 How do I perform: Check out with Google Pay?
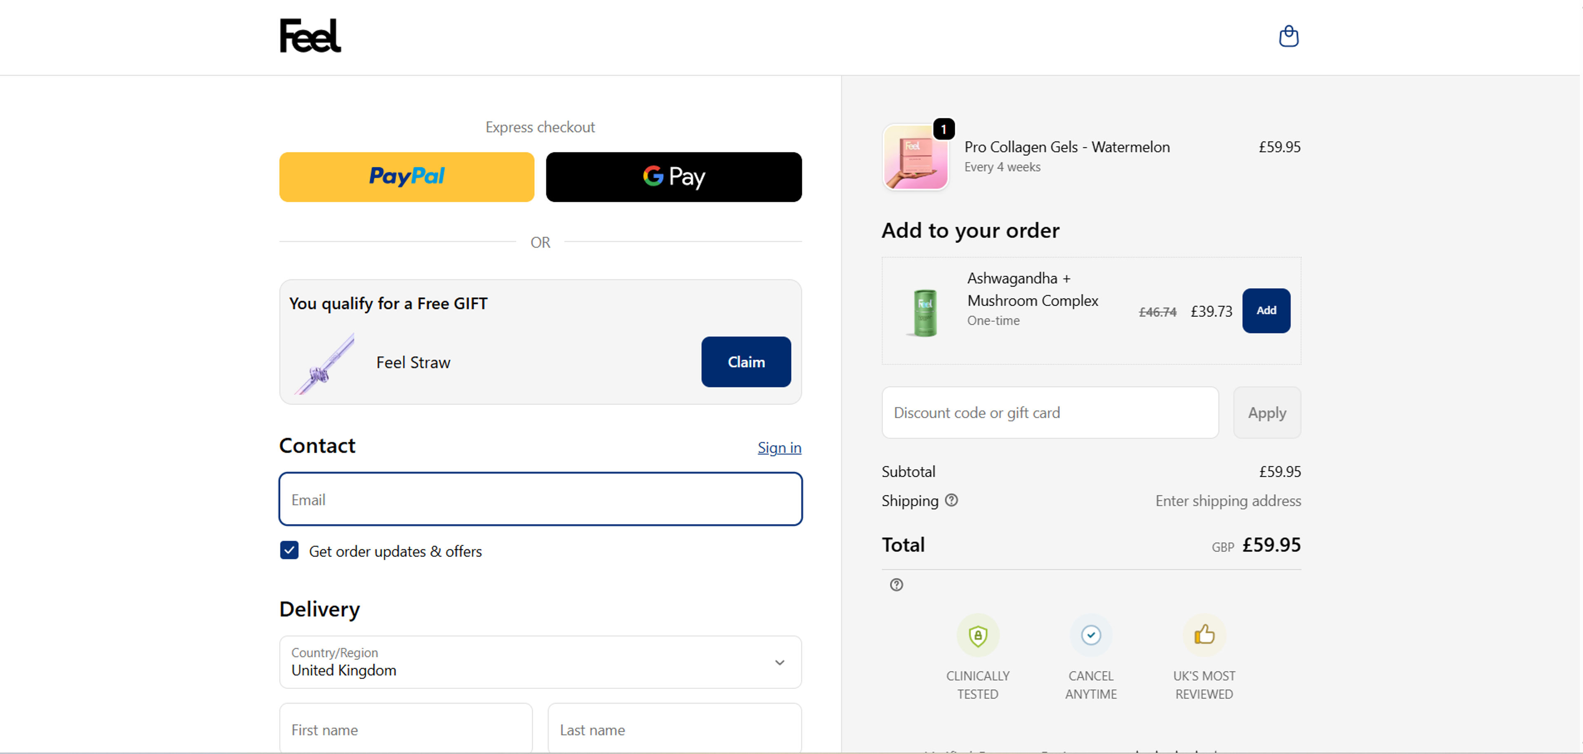674,177
